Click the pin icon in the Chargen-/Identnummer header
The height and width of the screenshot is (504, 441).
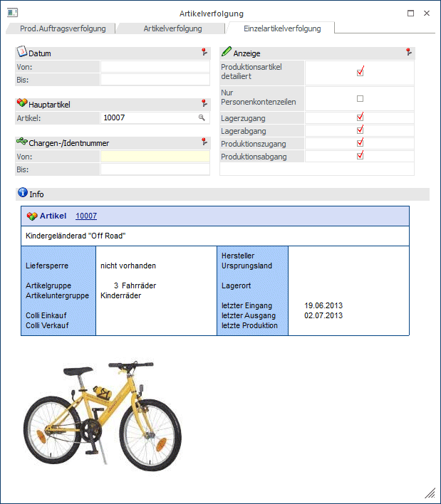point(204,142)
